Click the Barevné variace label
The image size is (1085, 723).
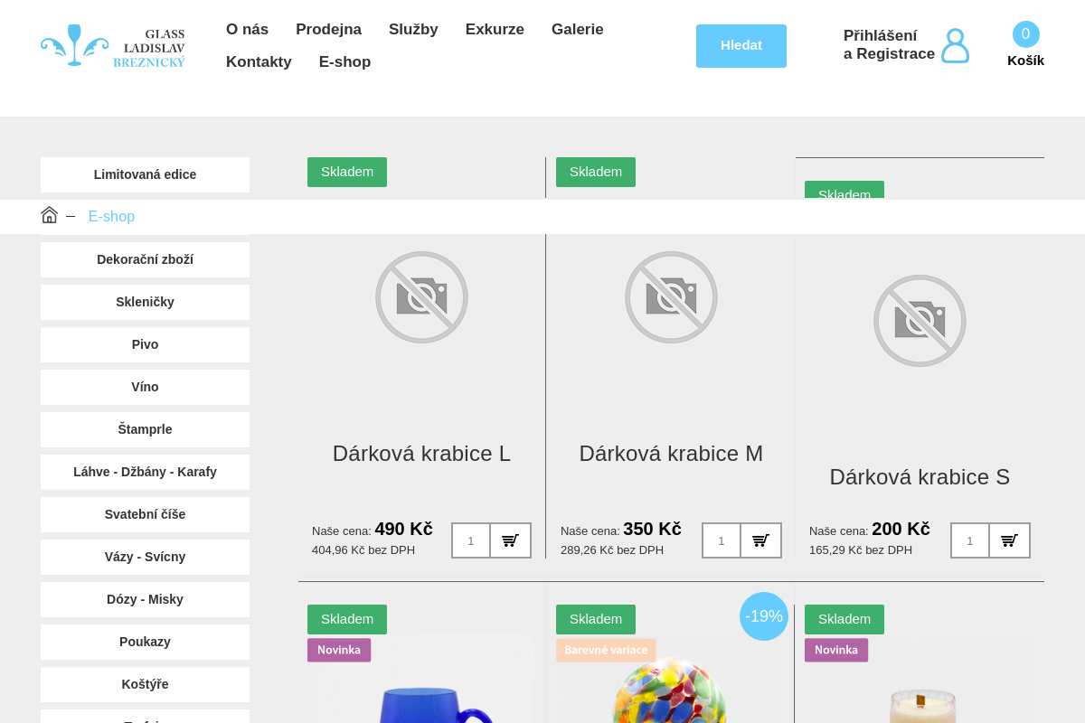606,650
